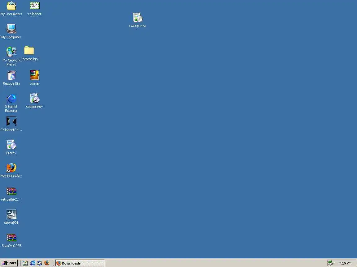Restore the Downloads taskbar window

80,263
